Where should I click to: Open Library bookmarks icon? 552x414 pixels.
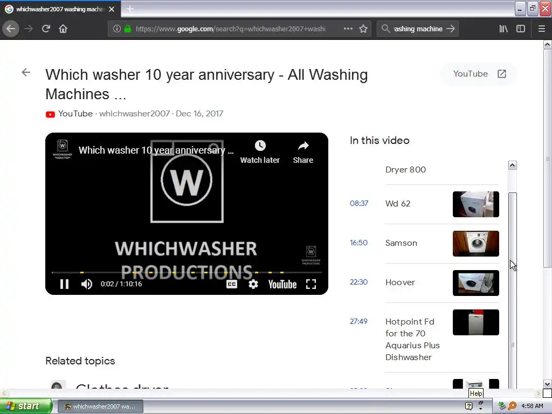point(503,29)
